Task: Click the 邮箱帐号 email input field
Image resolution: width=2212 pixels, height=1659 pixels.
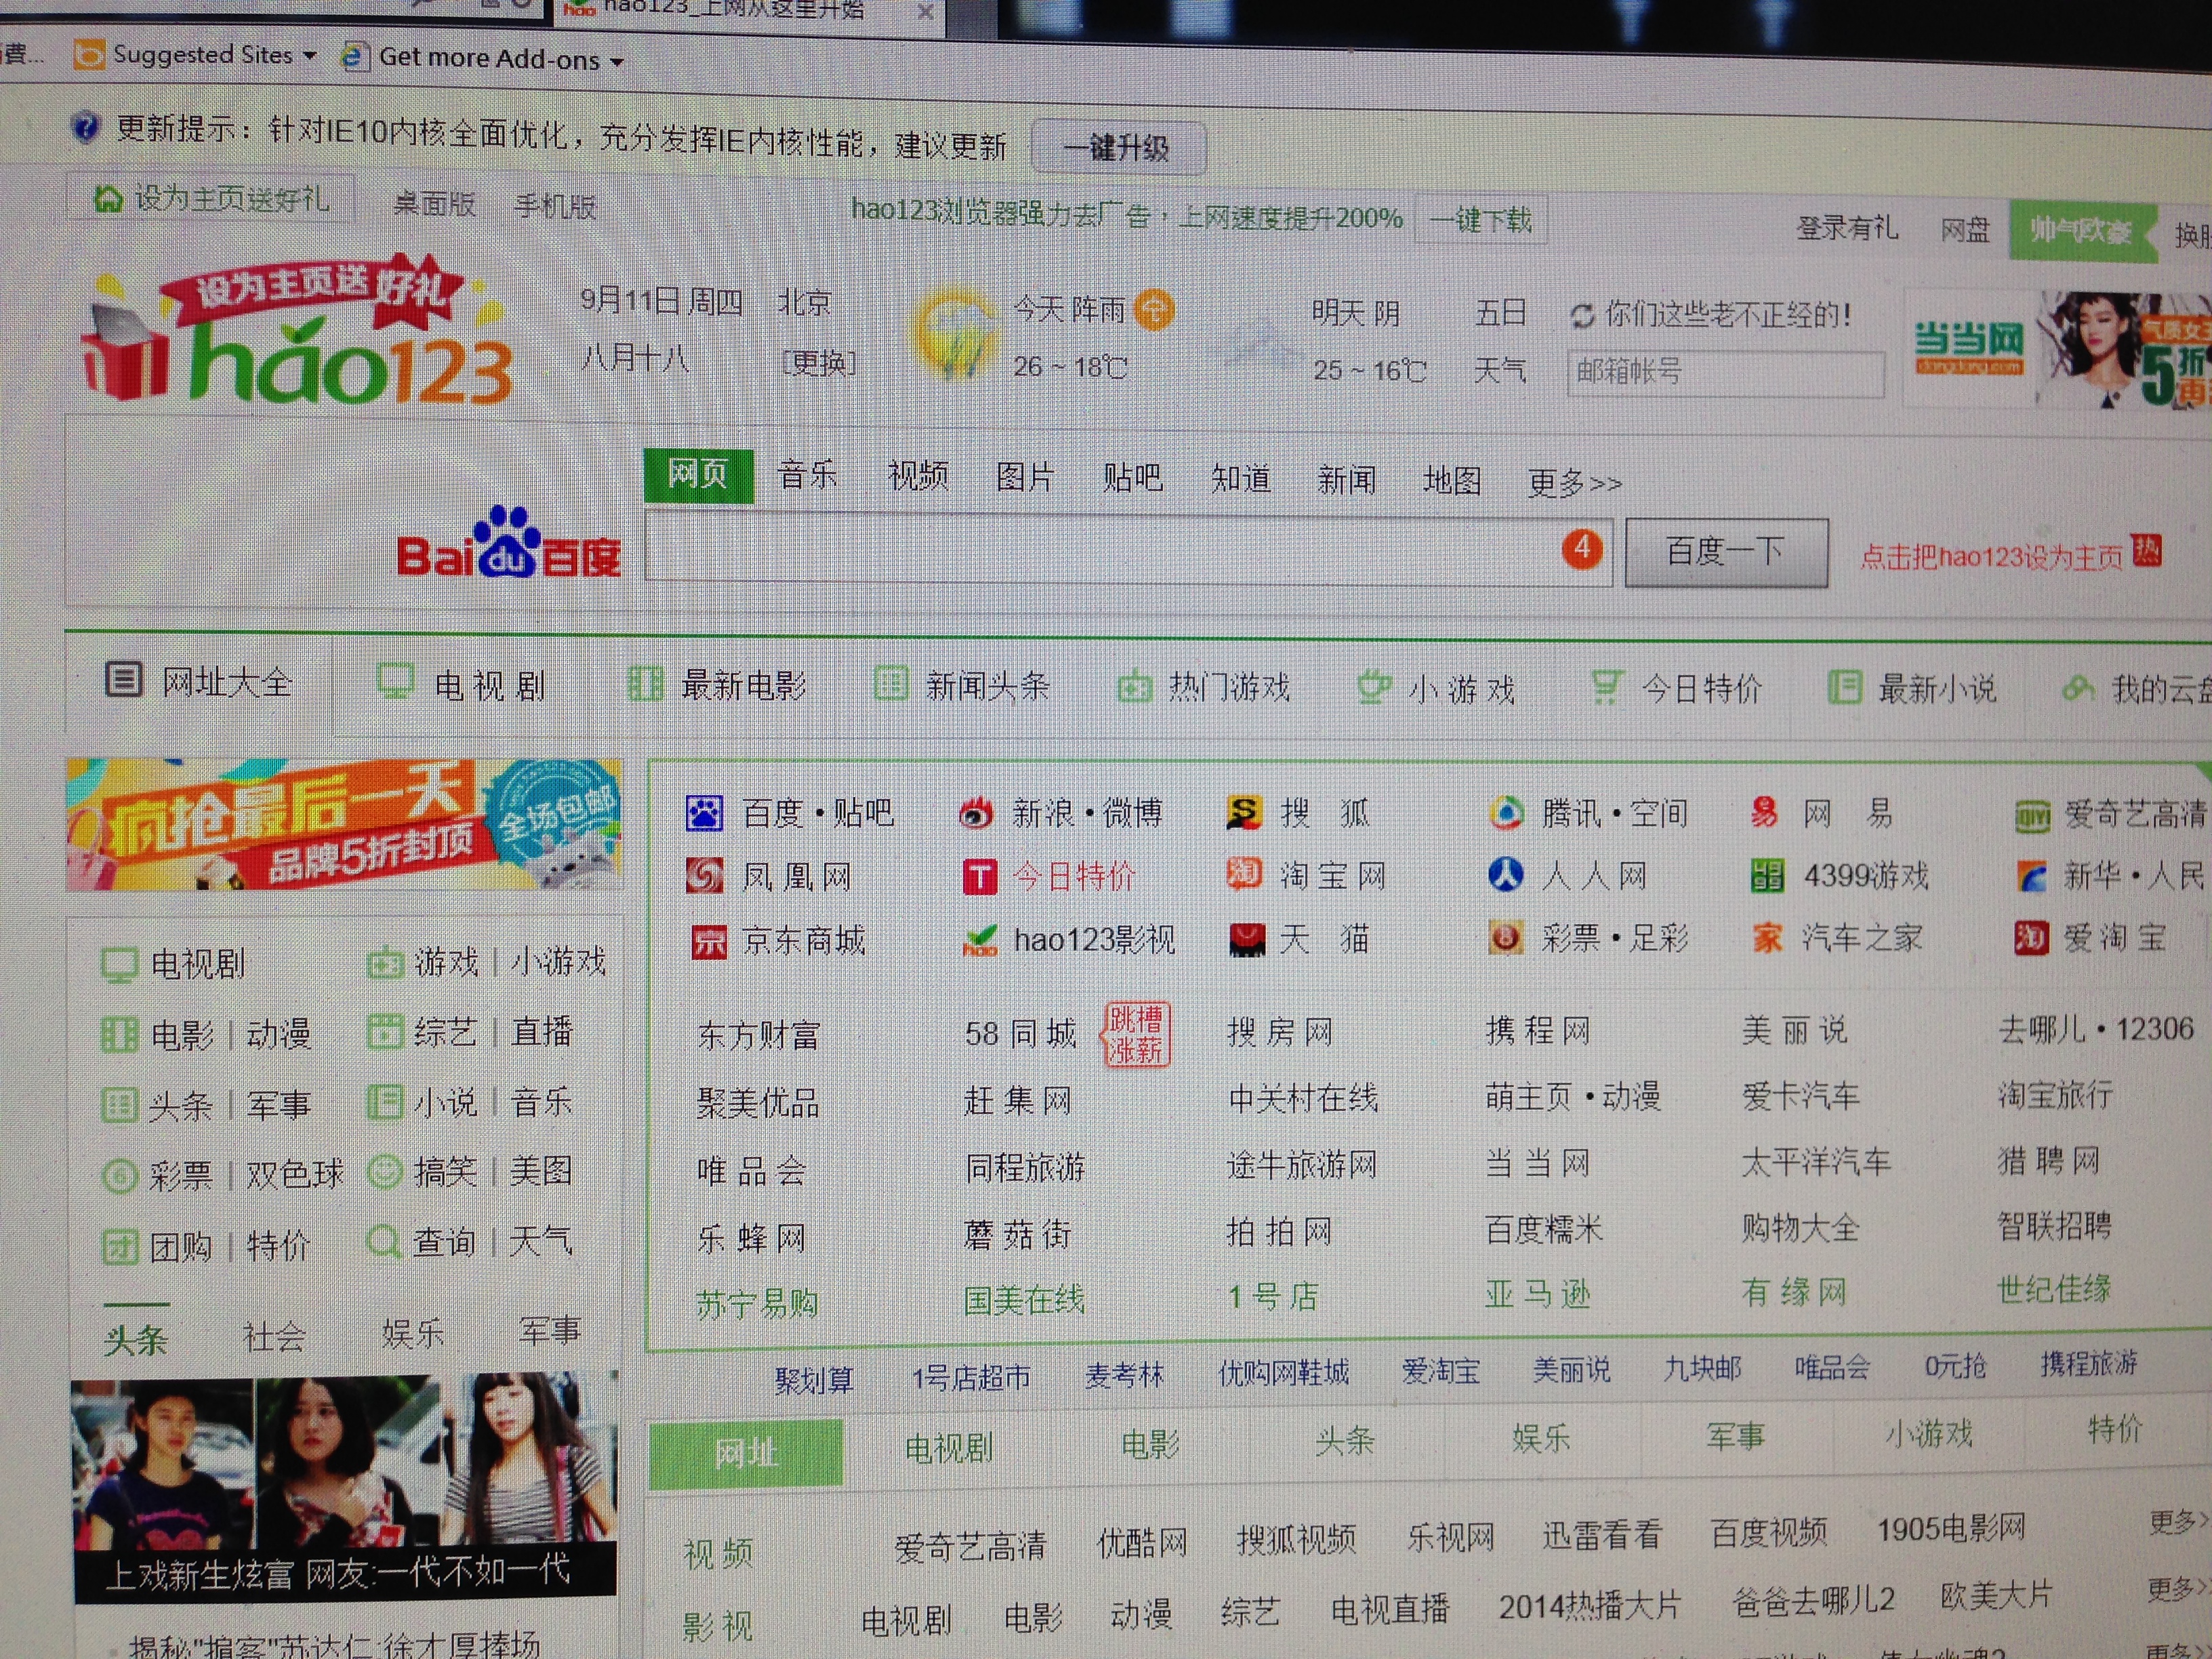Action: tap(1725, 373)
